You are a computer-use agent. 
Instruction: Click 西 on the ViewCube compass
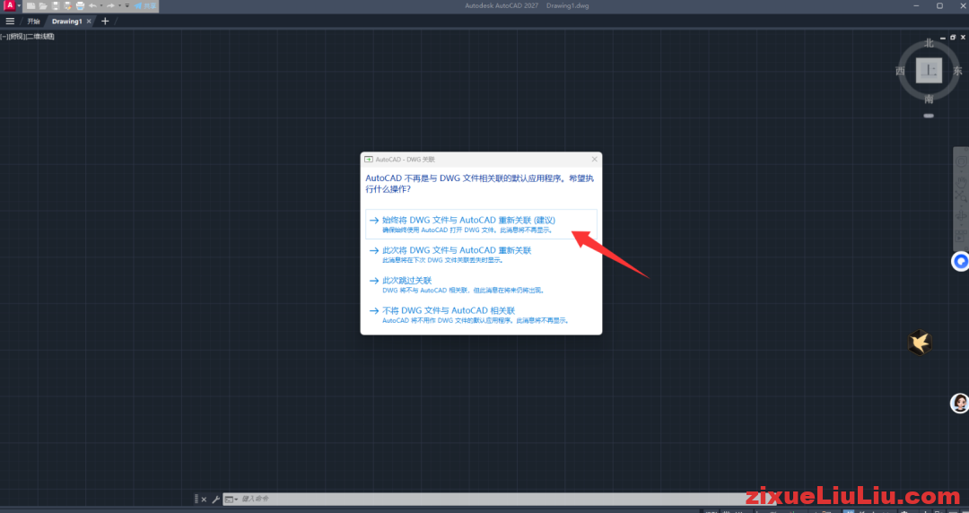pyautogui.click(x=900, y=71)
